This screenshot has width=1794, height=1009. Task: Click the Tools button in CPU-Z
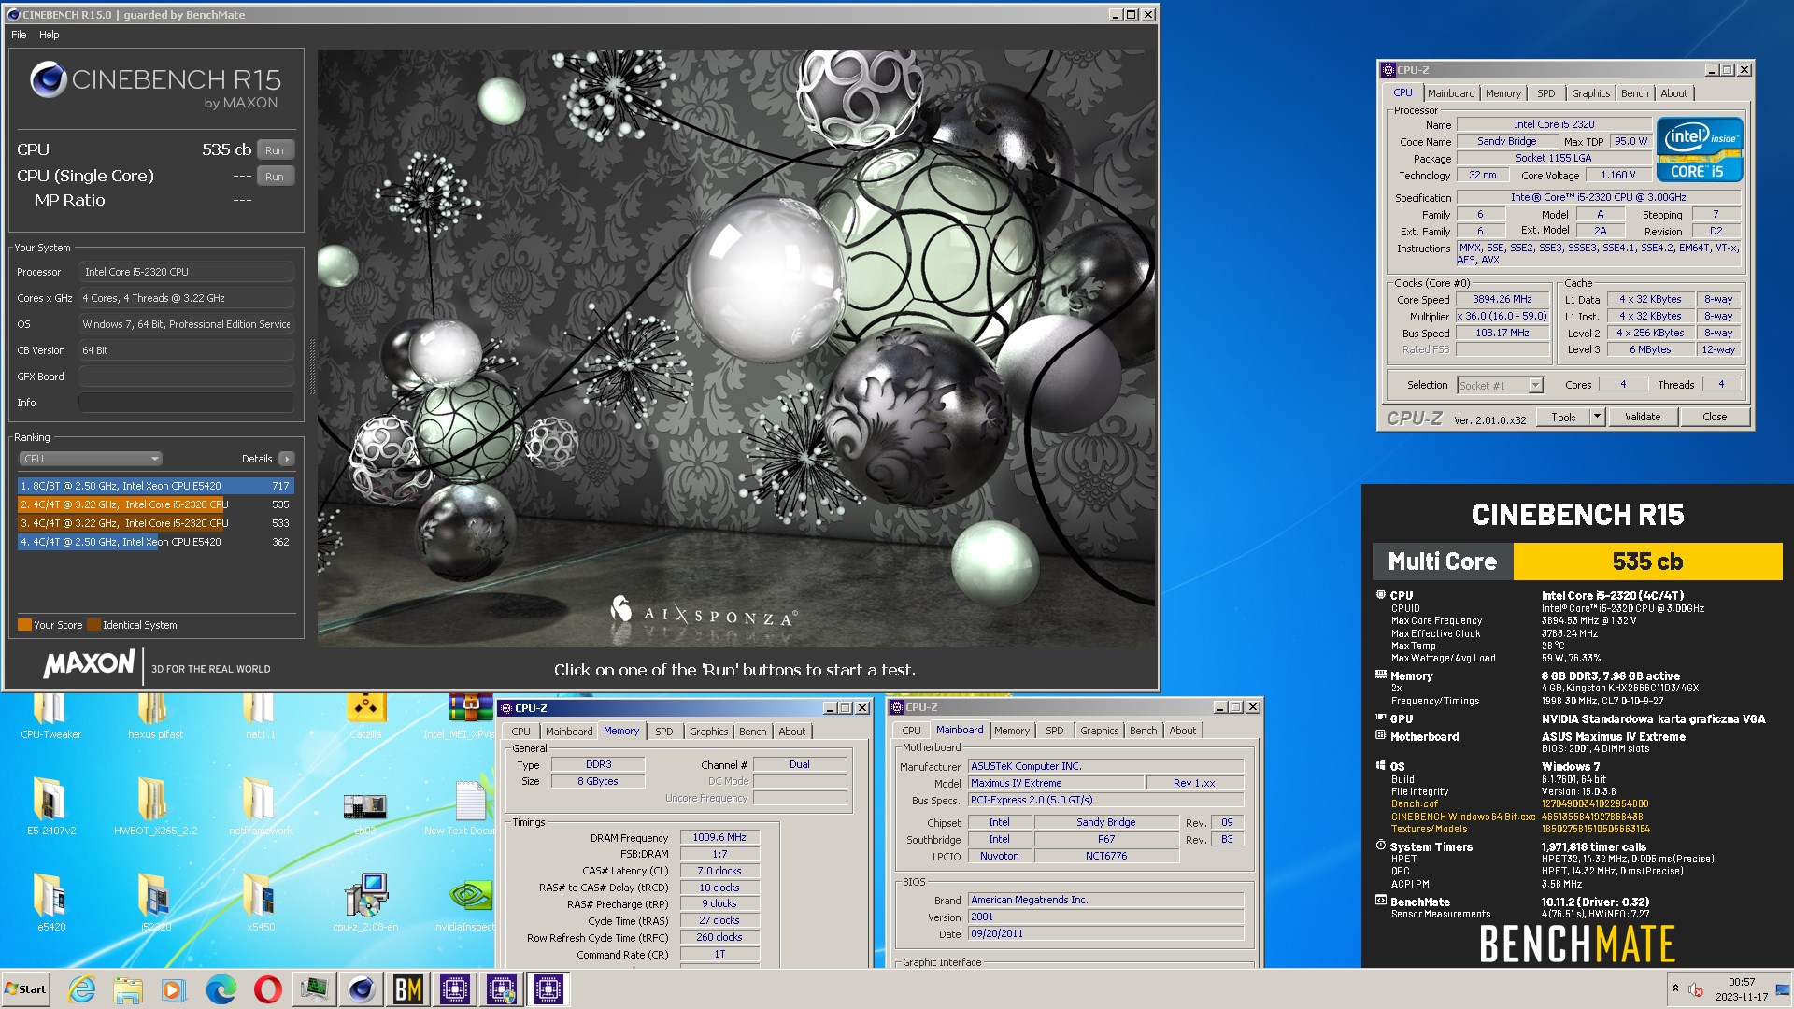[1563, 417]
